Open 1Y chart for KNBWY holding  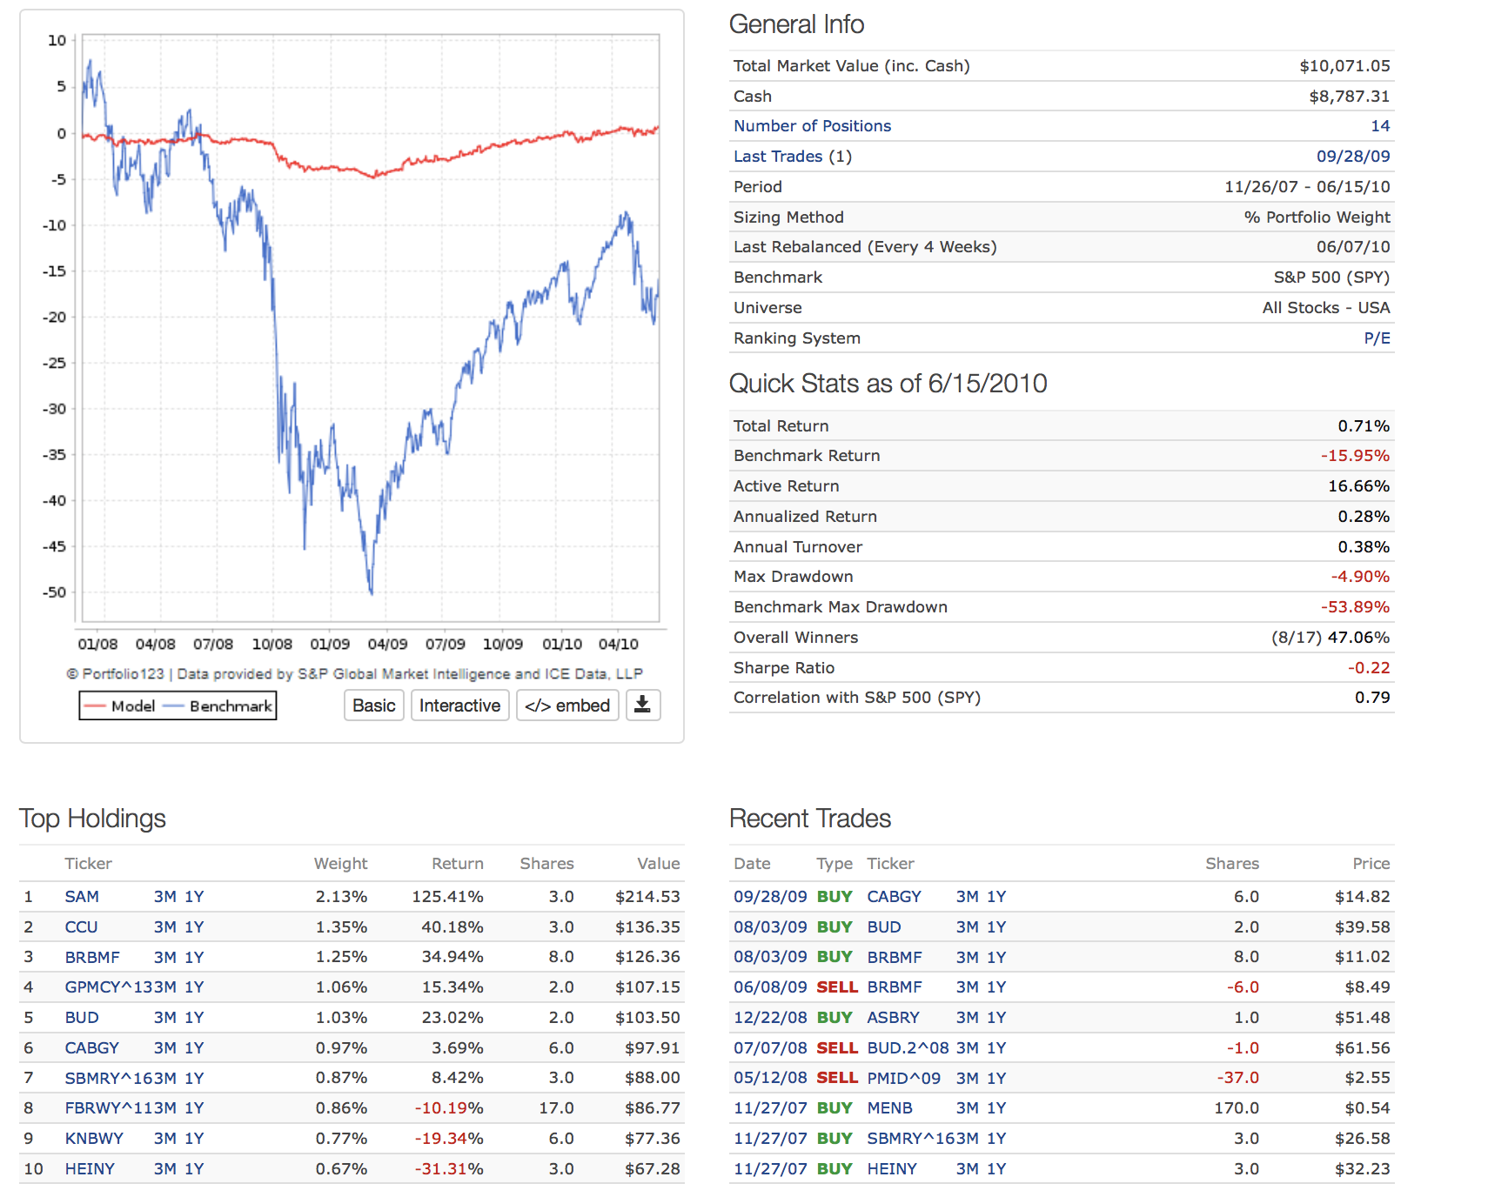[194, 1139]
